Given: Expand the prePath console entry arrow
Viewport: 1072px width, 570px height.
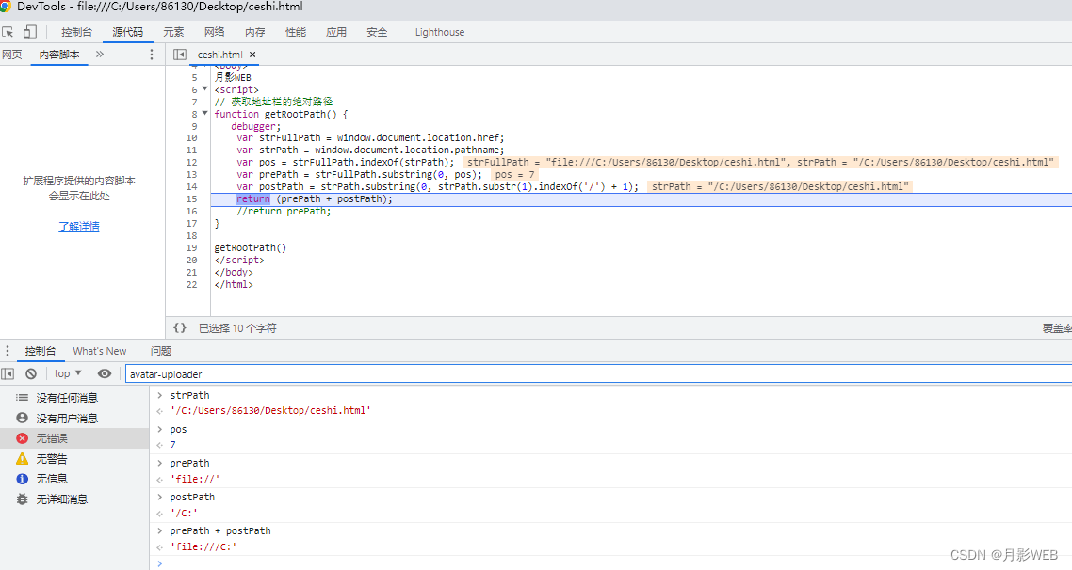Looking at the screenshot, I should coord(160,463).
